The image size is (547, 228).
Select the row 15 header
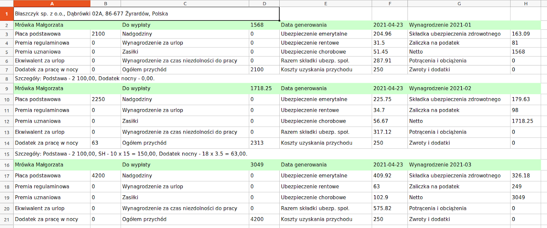6,154
